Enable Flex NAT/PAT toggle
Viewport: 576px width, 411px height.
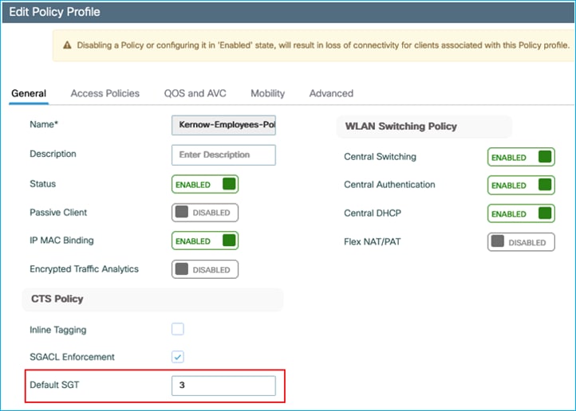click(521, 242)
